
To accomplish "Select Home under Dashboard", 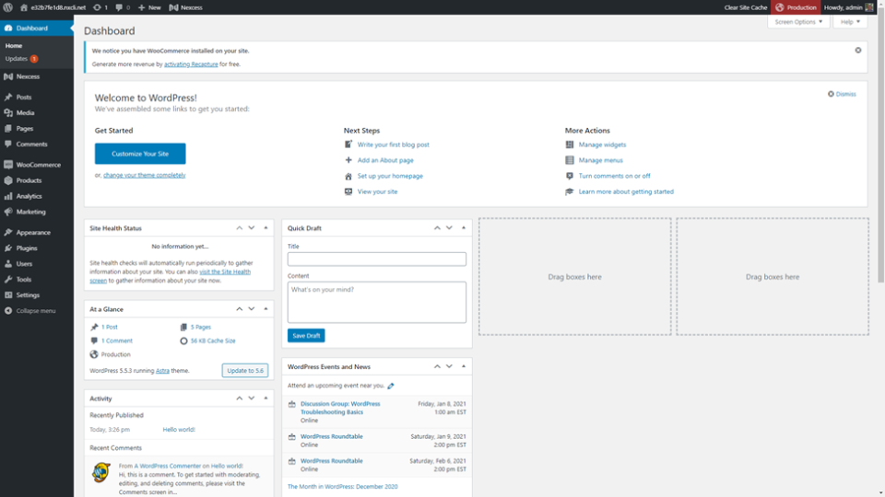I will pyautogui.click(x=14, y=46).
